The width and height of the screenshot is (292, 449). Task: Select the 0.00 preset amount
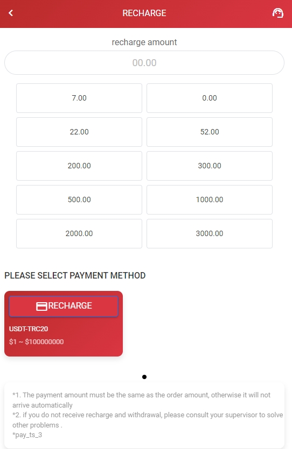210,98
